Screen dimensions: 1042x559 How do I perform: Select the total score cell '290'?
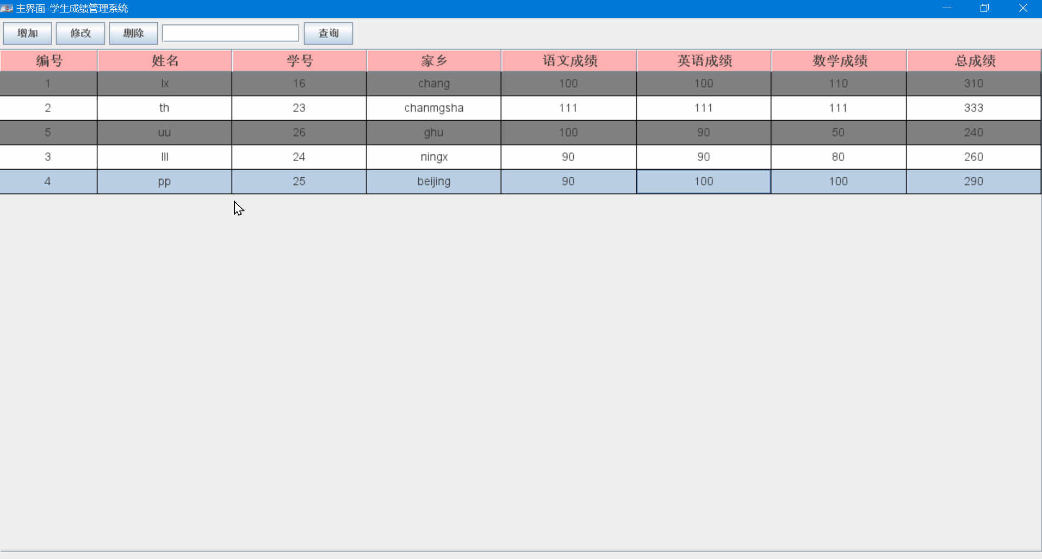[x=974, y=182]
